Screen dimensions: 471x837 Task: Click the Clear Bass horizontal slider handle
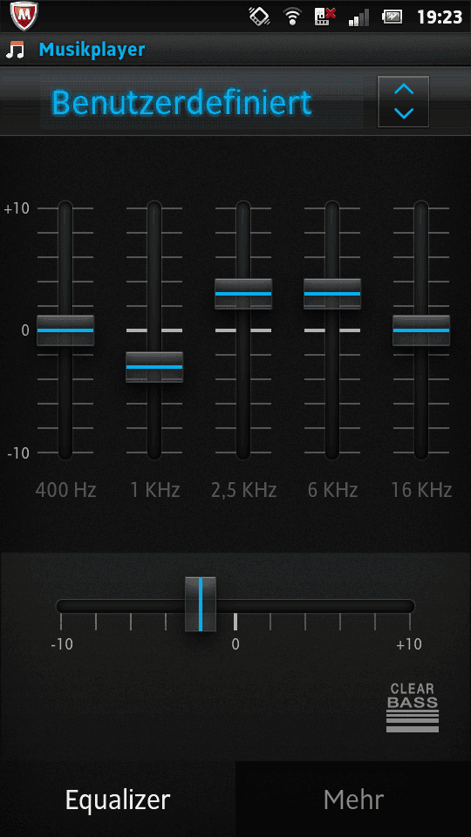201,604
